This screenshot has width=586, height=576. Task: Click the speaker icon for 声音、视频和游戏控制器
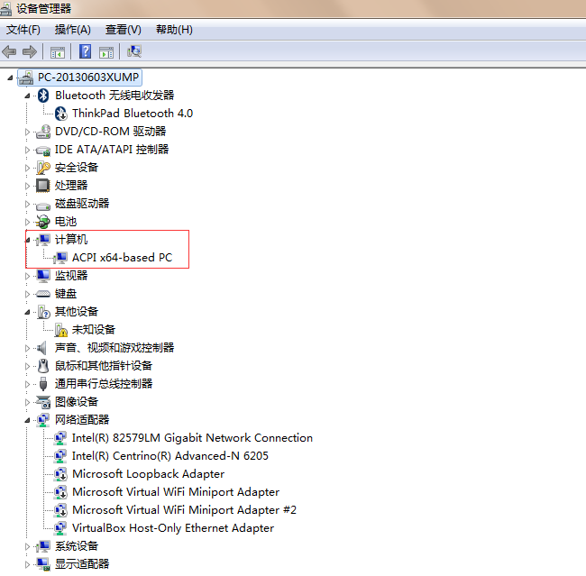(42, 348)
